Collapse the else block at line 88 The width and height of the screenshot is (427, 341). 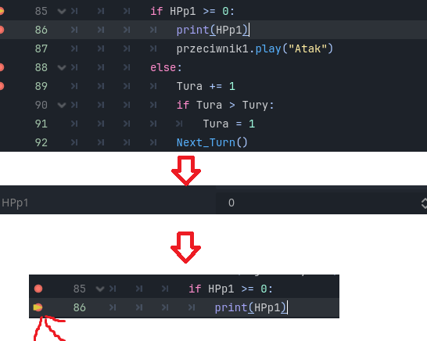(62, 67)
